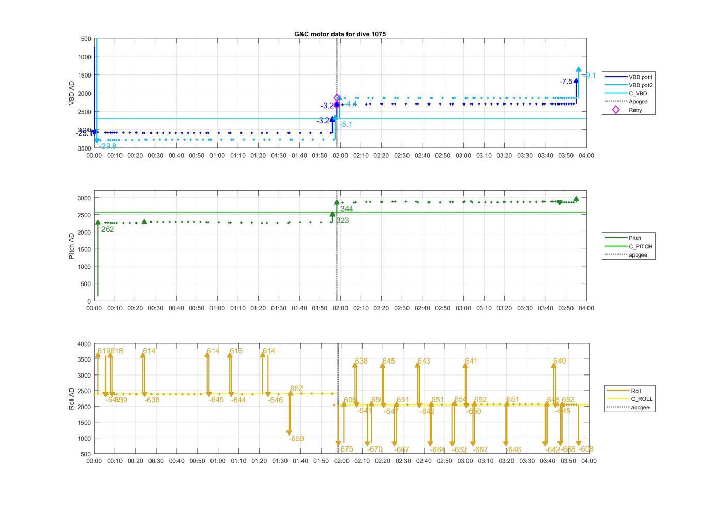Select the 'Roll' legend entry
Image resolution: width=724 pixels, height=510 pixels.
[x=636, y=391]
